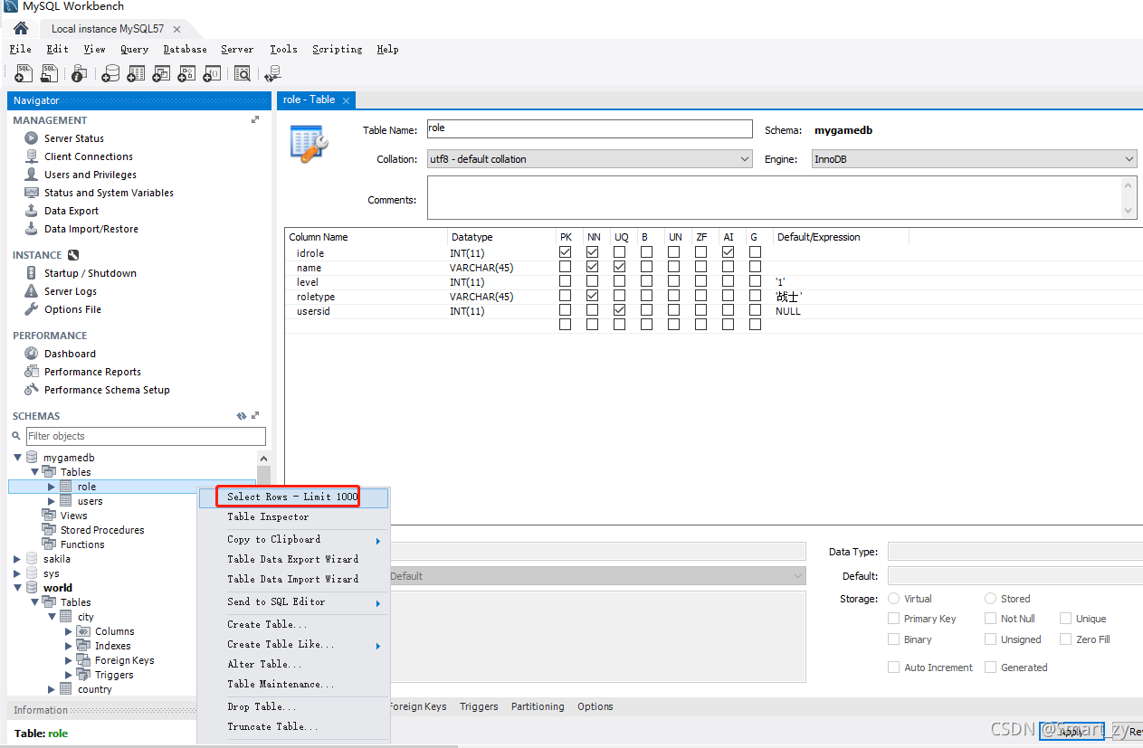Open the Query menu

pos(134,49)
